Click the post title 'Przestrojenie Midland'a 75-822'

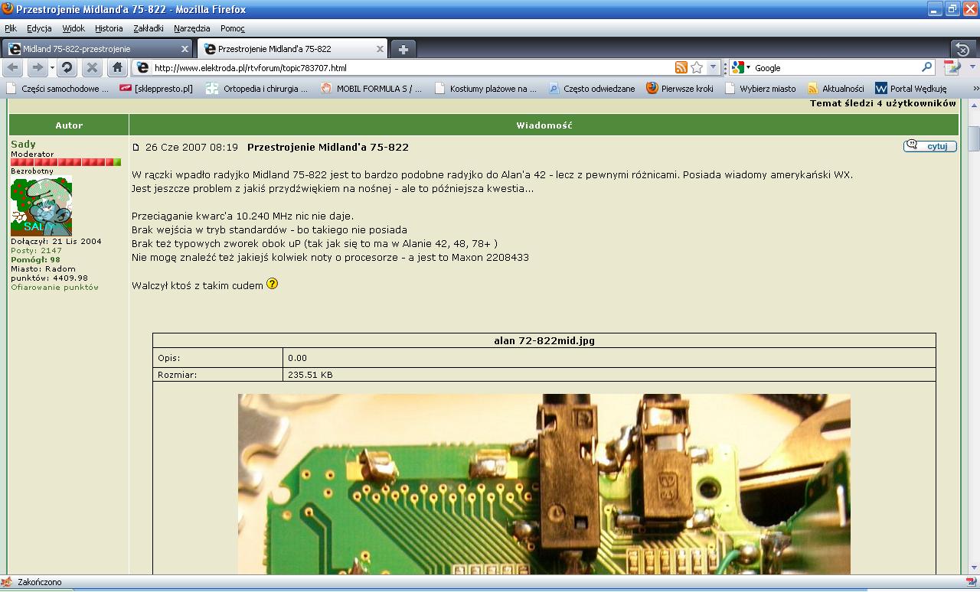pos(328,147)
